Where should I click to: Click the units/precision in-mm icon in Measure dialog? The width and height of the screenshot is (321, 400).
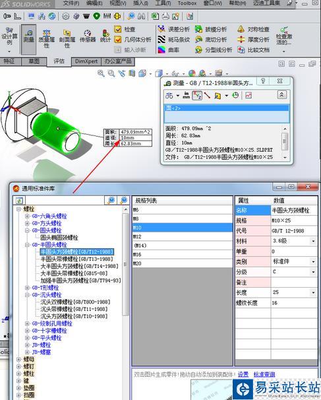tap(187, 96)
